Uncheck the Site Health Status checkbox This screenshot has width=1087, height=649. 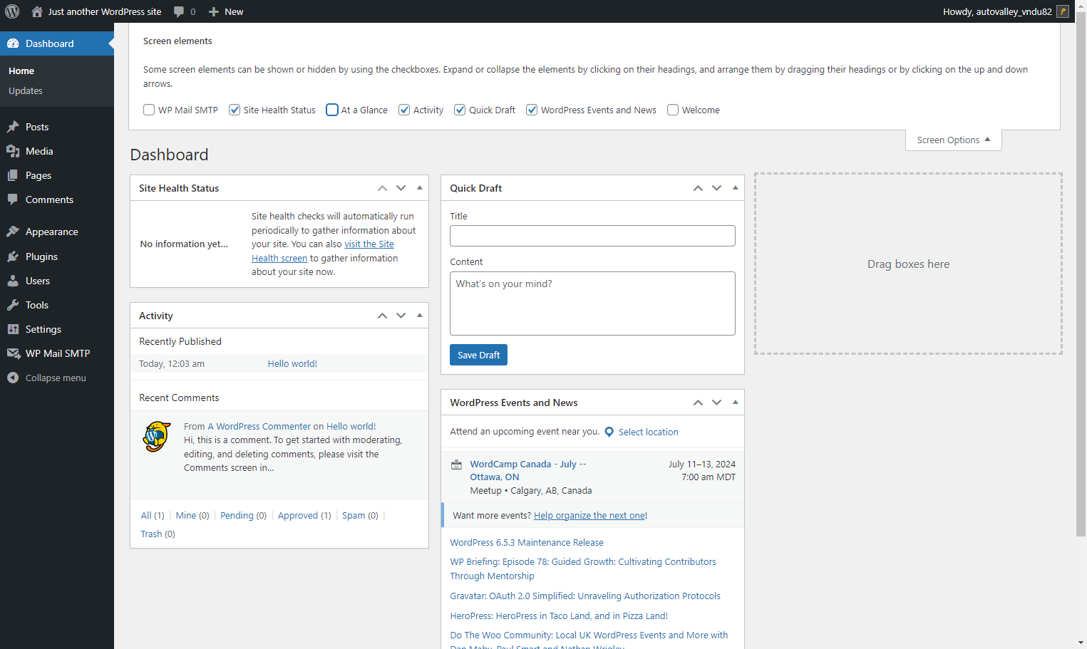(x=234, y=110)
